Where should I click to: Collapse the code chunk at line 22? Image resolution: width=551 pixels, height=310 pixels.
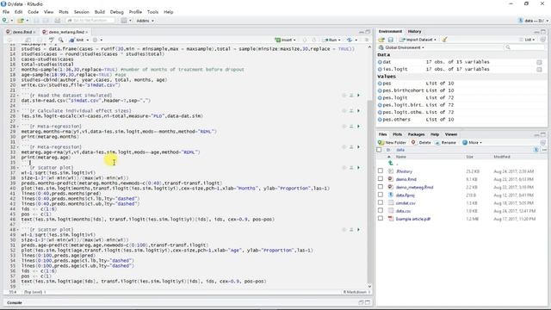point(18,96)
